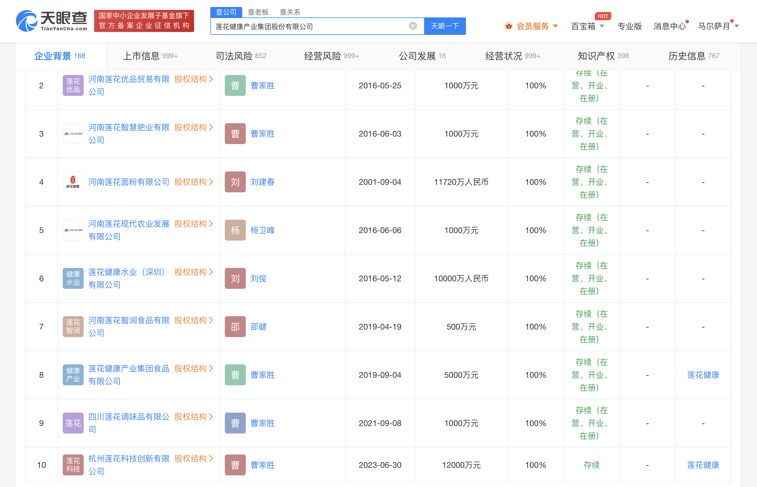Viewport: 757px width, 487px height.
Task: Click 邵 avatar icon for 邵健
Action: pos(235,326)
